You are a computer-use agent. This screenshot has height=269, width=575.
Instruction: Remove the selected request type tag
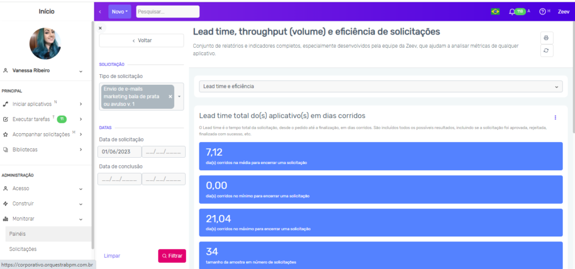[x=170, y=97]
